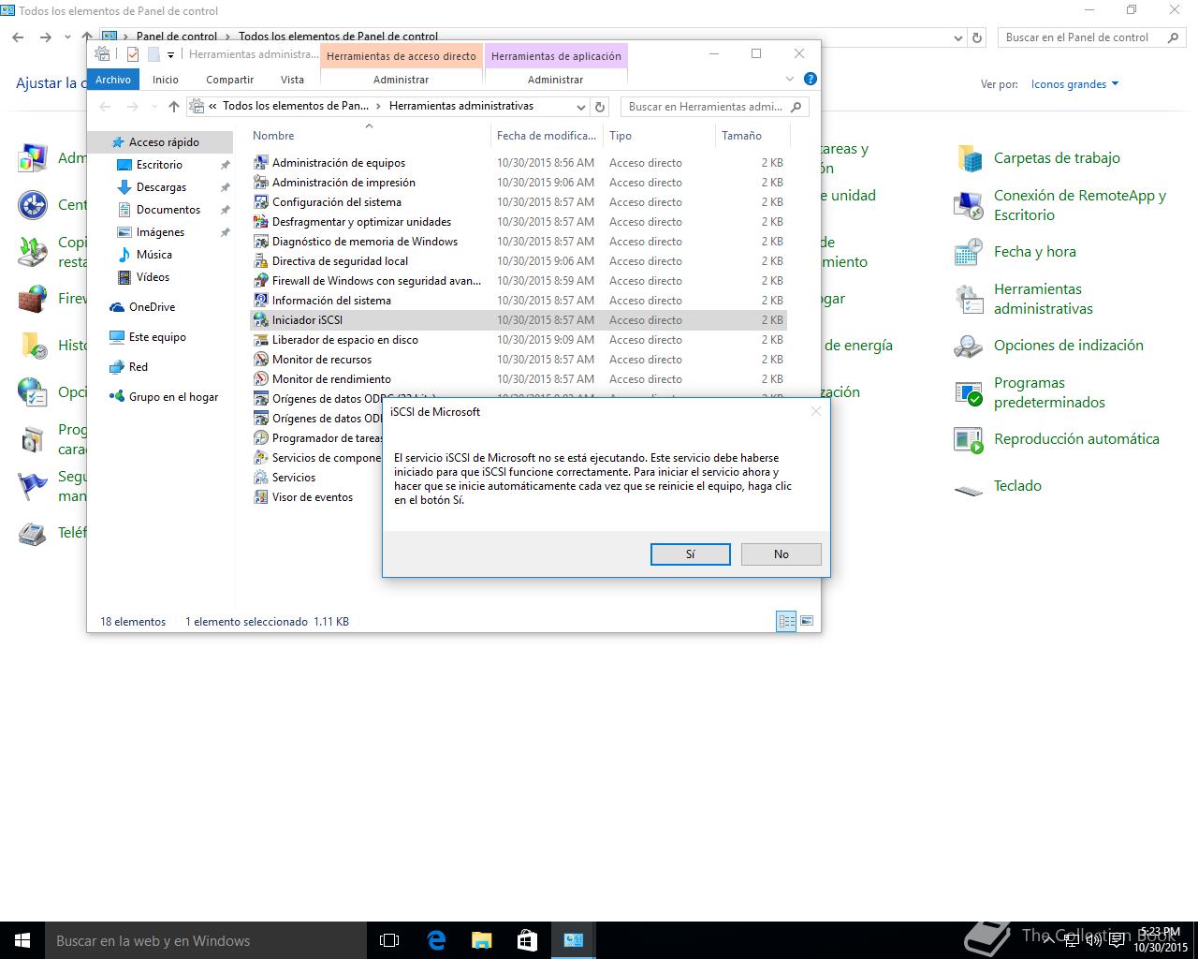The image size is (1198, 959).
Task: Open Conexión de RemoteApp y Escritorio
Action: tap(1060, 205)
